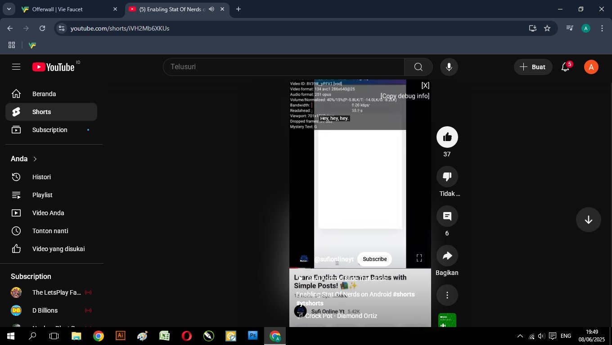612x345 pixels.
Task: Open the sufionlineyt channel avatar
Action: [304, 259]
